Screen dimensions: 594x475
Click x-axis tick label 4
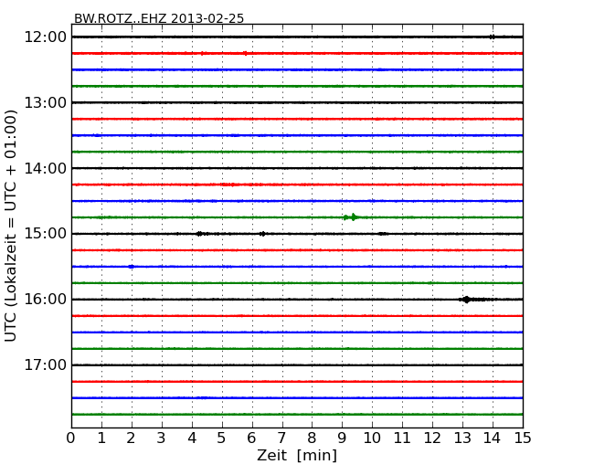point(192,438)
